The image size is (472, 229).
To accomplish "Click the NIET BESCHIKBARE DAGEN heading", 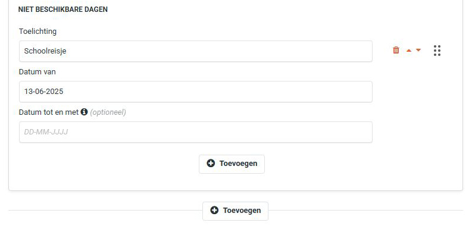I will click(x=63, y=10).
